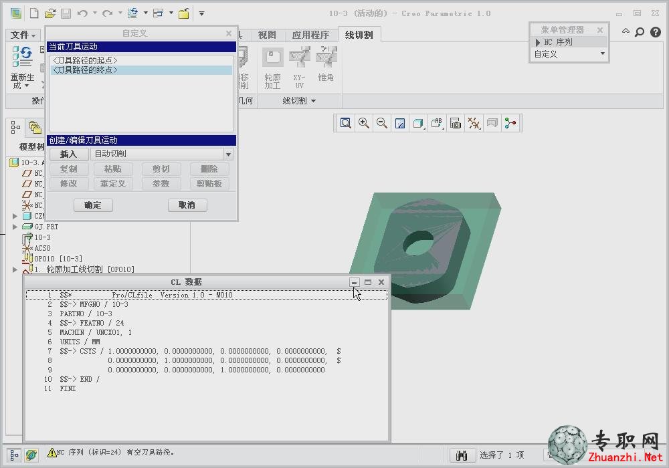Select 刀具路径的终点 list entry

[x=142, y=70]
